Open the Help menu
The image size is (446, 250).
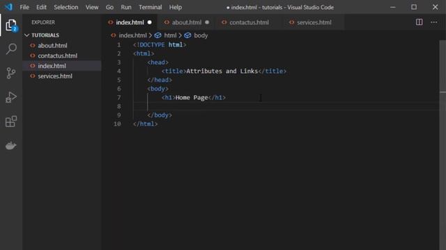[176, 7]
